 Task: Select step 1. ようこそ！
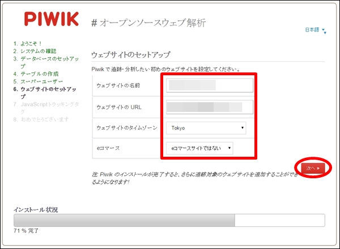27,44
